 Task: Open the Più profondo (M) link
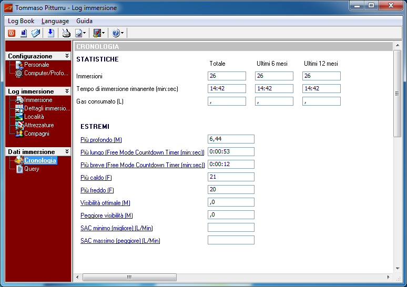[x=101, y=140]
